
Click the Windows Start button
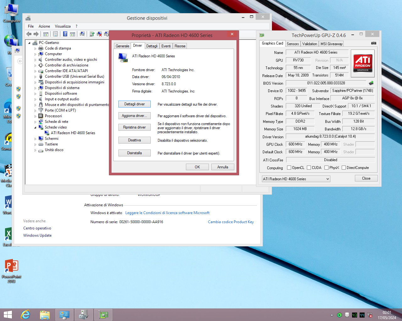click(x=8, y=314)
